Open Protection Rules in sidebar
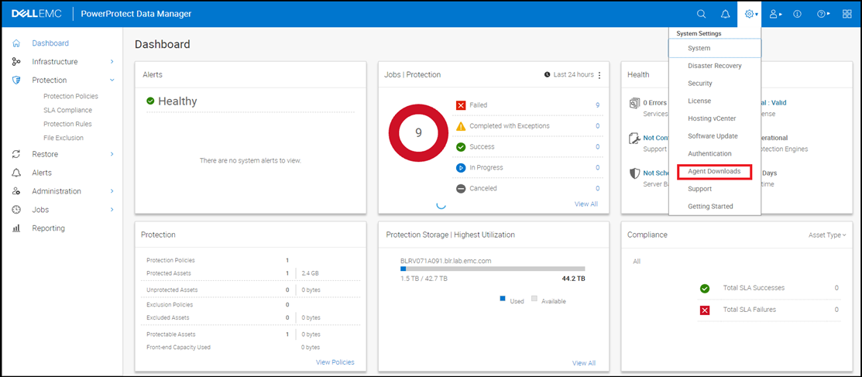The width and height of the screenshot is (862, 377). click(x=67, y=124)
